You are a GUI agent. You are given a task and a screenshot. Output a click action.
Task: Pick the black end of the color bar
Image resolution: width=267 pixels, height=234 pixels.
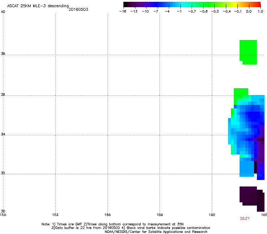[126, 5]
